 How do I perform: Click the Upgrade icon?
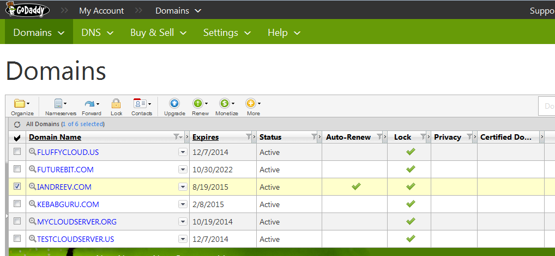point(174,107)
